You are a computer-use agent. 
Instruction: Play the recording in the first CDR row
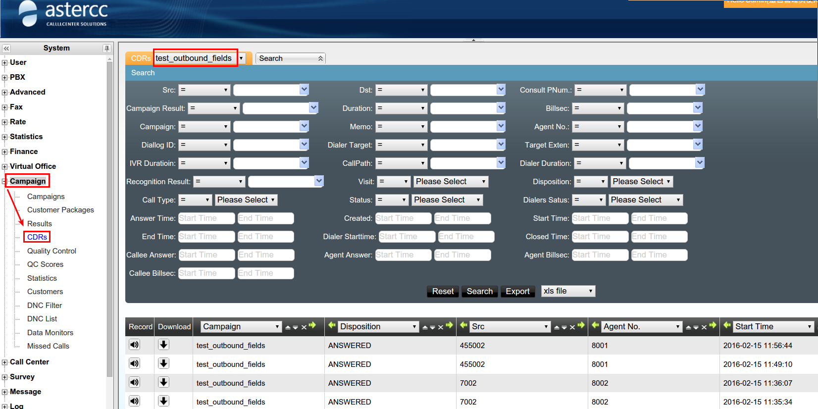pos(134,345)
